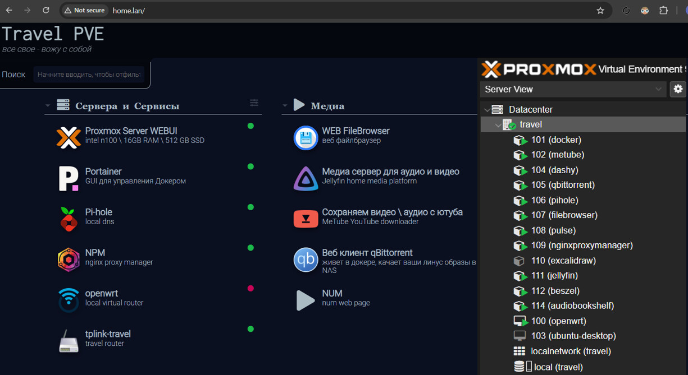Collapse the Datacenter tree node

point(487,110)
